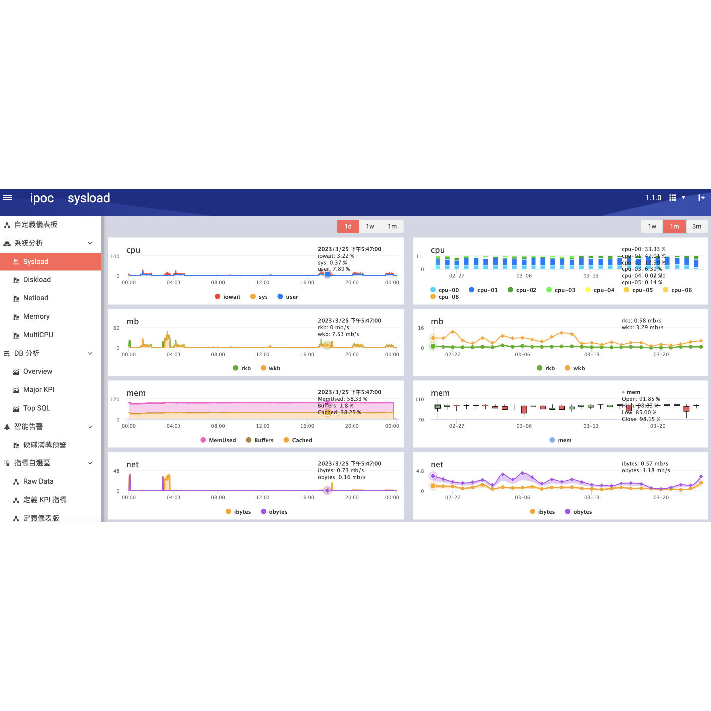The image size is (711, 711).
Task: Click the Raw Data sidebar icon
Action: point(16,482)
